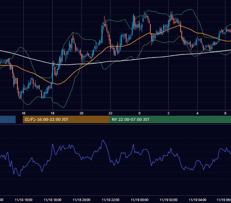The image size is (231, 203).
Task: Select the 6 hour label on the upper axis
Action: (x=225, y=113)
